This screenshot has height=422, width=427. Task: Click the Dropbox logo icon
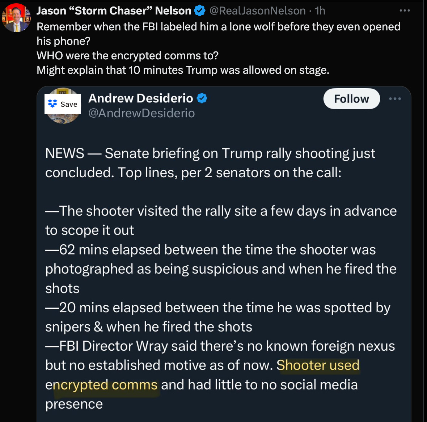53,104
